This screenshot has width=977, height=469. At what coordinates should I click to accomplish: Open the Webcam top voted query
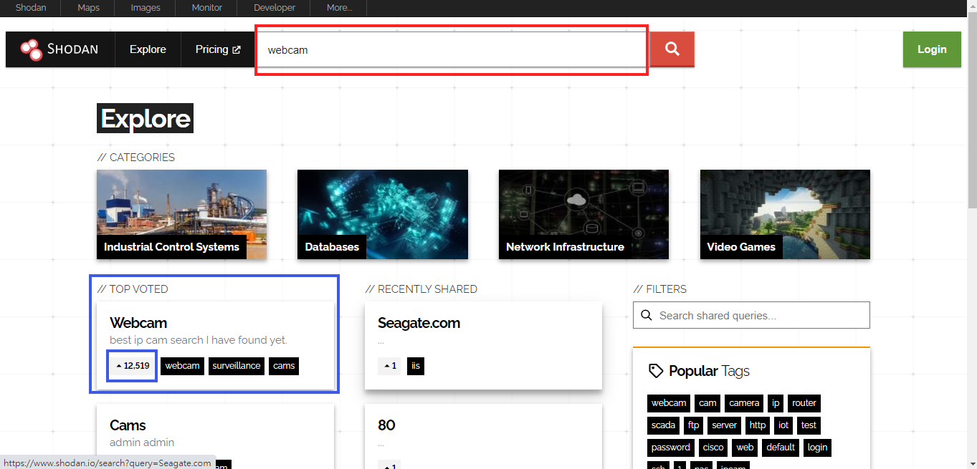point(138,323)
